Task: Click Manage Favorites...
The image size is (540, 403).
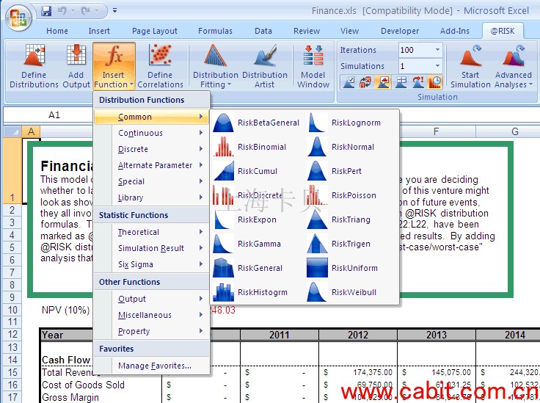Action: (x=152, y=366)
